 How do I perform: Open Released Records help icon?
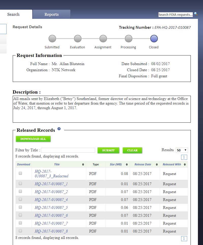point(59,129)
